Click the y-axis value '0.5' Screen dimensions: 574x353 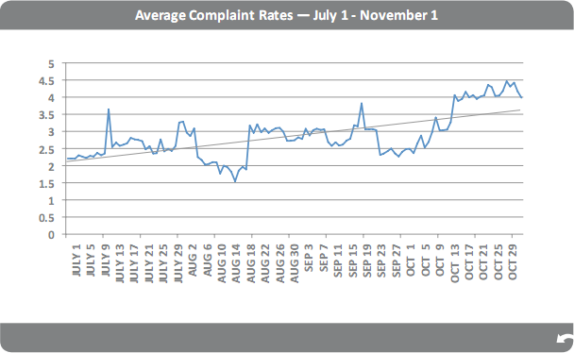[x=46, y=218]
